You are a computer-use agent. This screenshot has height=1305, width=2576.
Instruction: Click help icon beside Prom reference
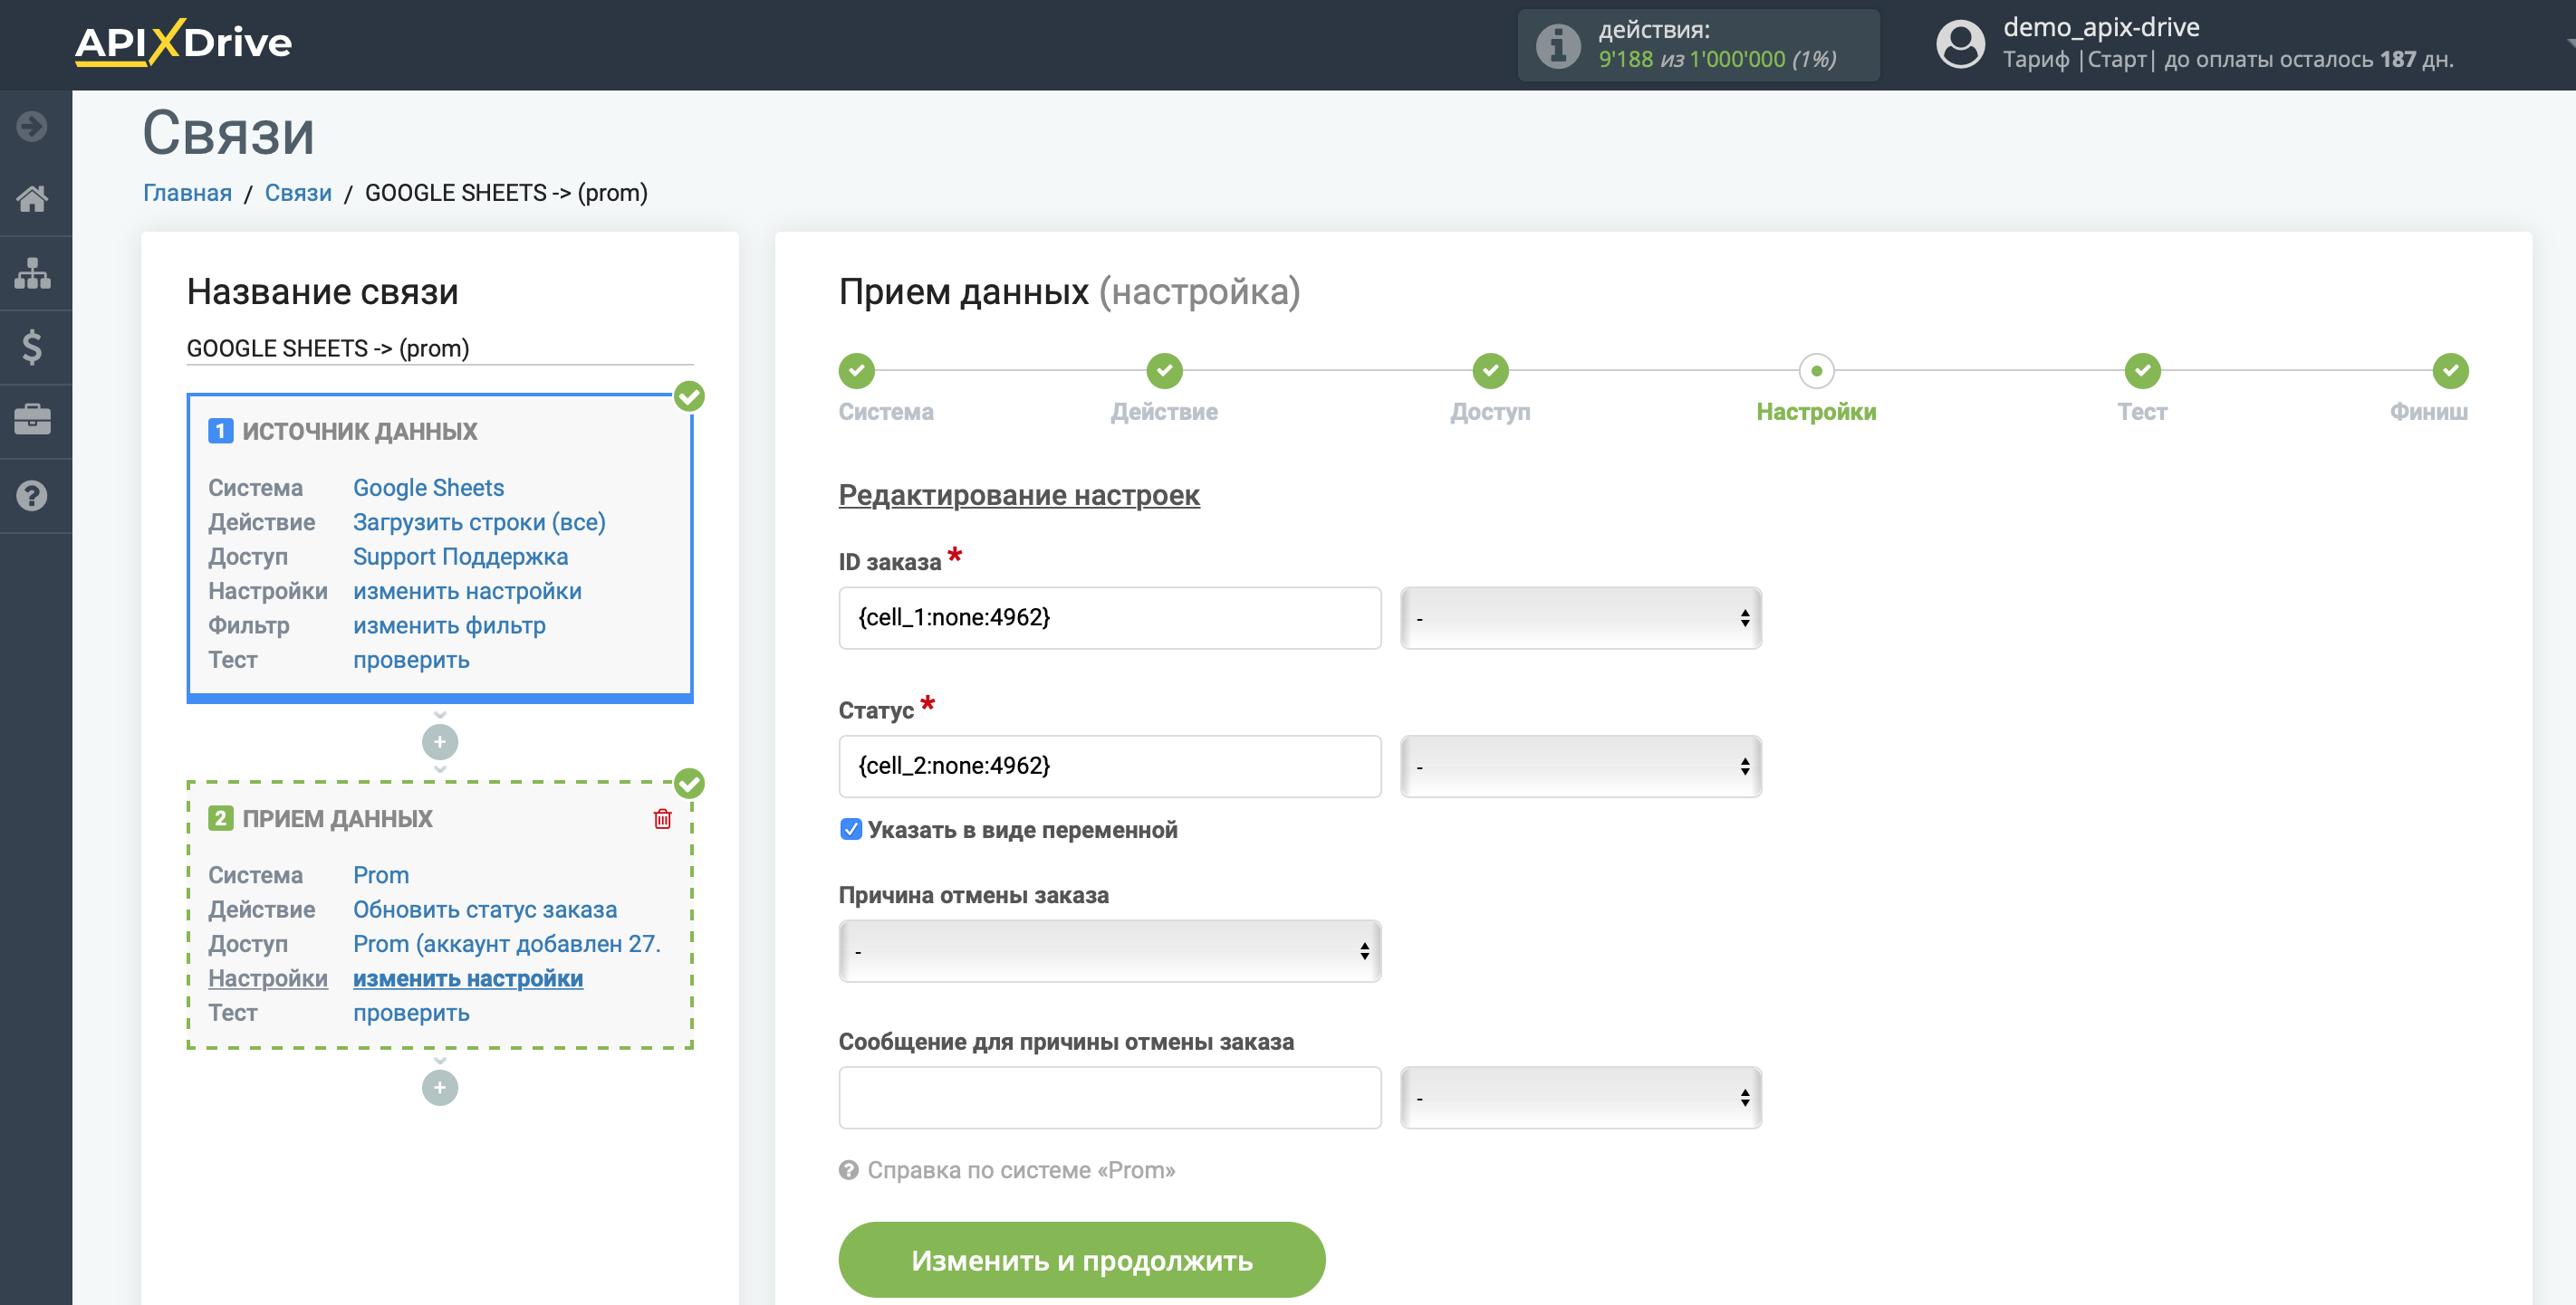click(x=848, y=1170)
